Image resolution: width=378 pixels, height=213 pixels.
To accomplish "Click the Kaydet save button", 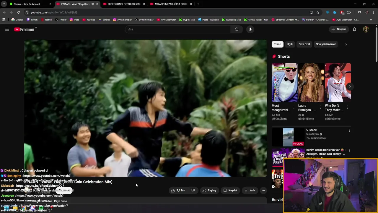I will point(230,191).
